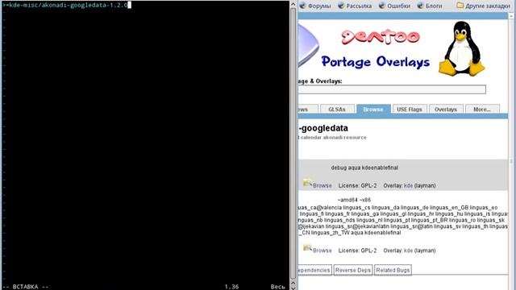Image resolution: width=516 pixels, height=290 pixels.
Task: Click the 'debug aqua kdeenablefinal' USE flags text
Action: pyautogui.click(x=364, y=168)
